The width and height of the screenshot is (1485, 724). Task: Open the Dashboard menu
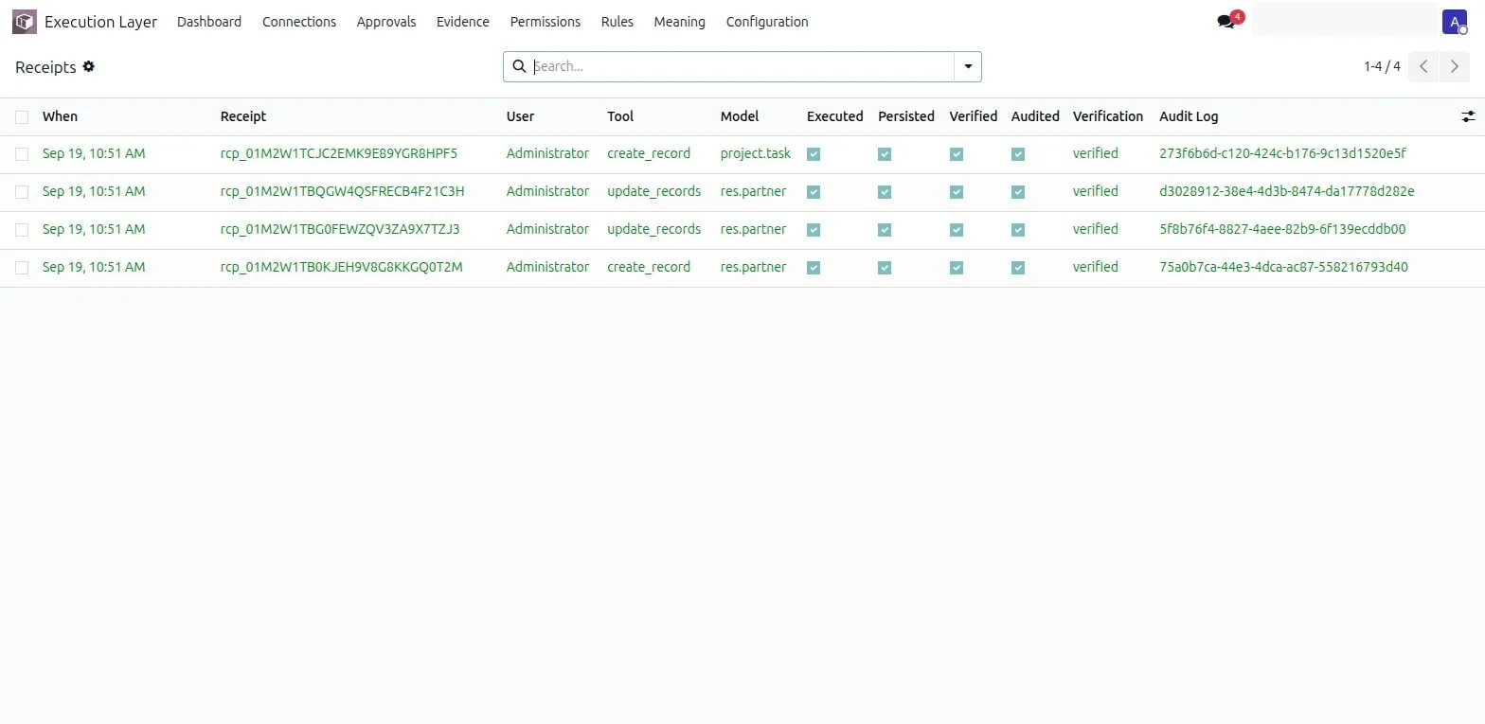(209, 22)
